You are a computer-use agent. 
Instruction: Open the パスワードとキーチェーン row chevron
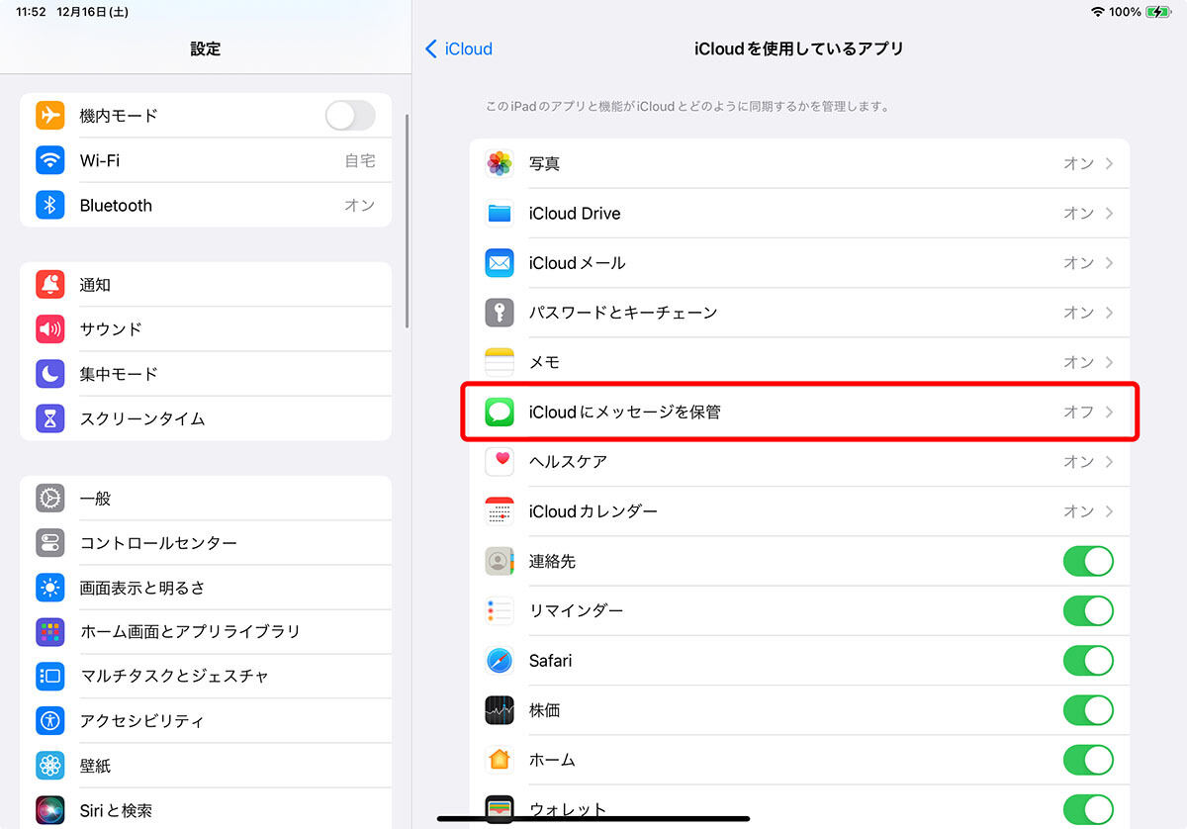tap(1109, 313)
